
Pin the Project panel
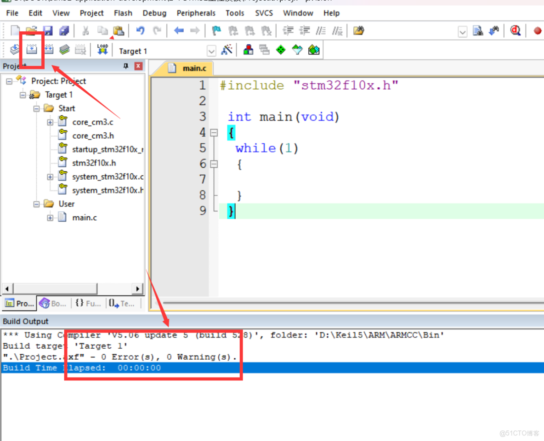point(126,66)
